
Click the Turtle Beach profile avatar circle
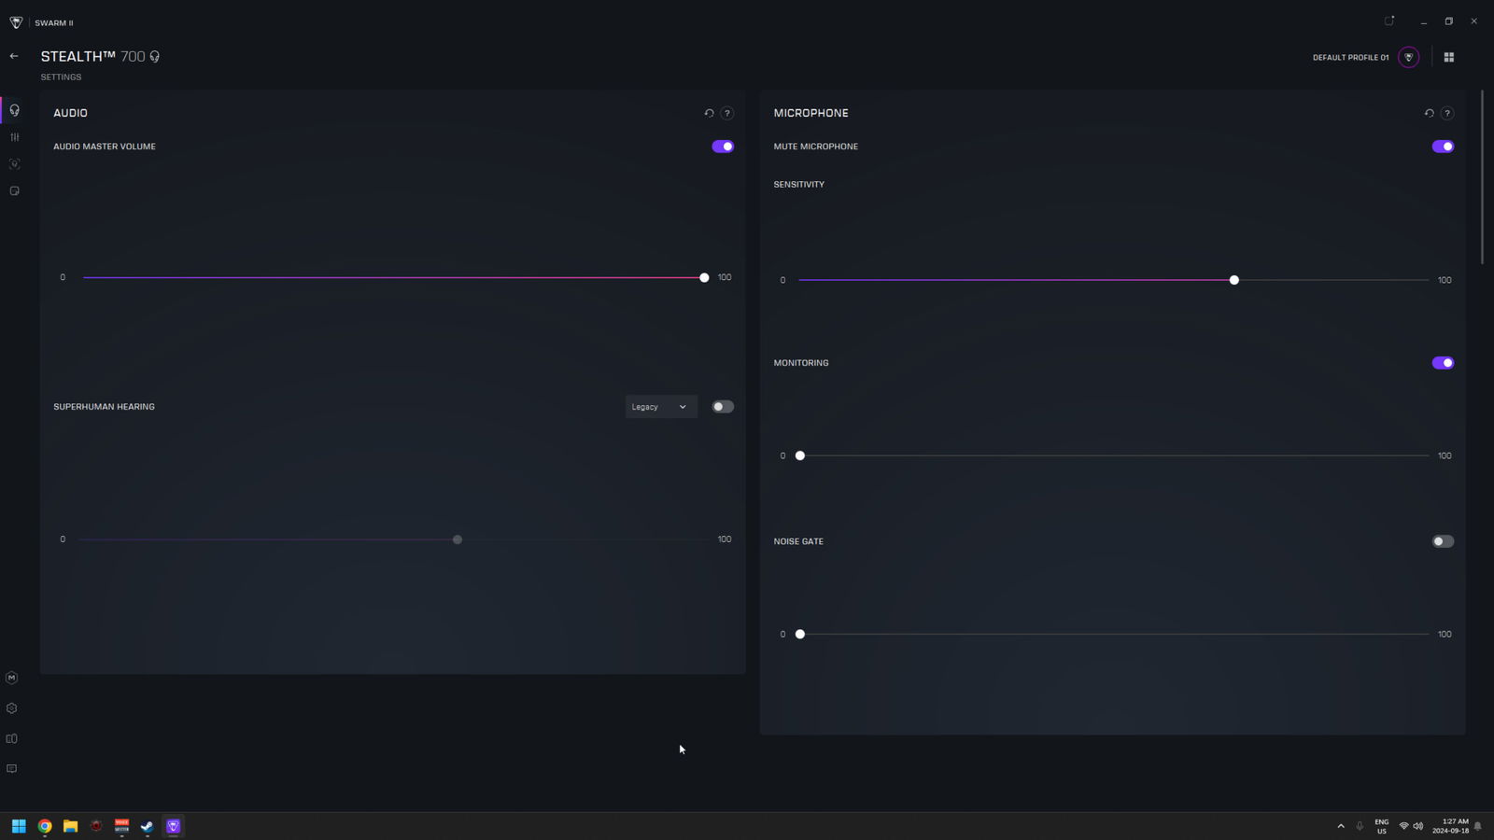click(x=1409, y=57)
